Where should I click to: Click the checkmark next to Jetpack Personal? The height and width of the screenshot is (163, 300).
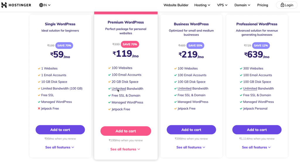241,108
